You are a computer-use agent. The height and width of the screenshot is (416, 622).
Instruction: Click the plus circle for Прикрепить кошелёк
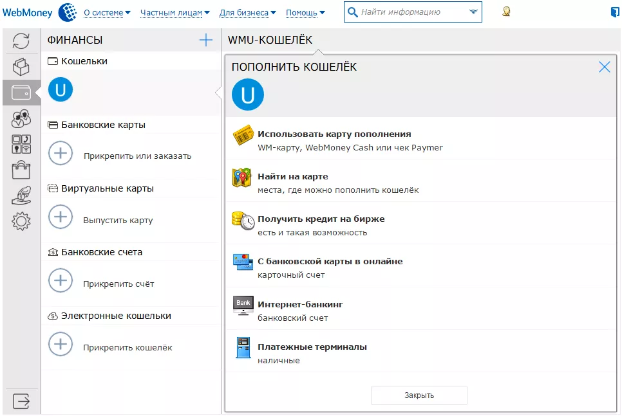[61, 344]
